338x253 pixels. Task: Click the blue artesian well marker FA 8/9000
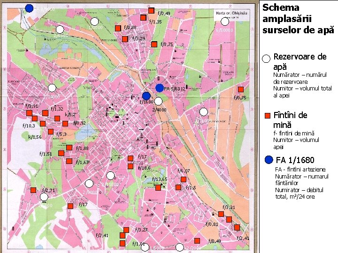(x=29, y=8)
